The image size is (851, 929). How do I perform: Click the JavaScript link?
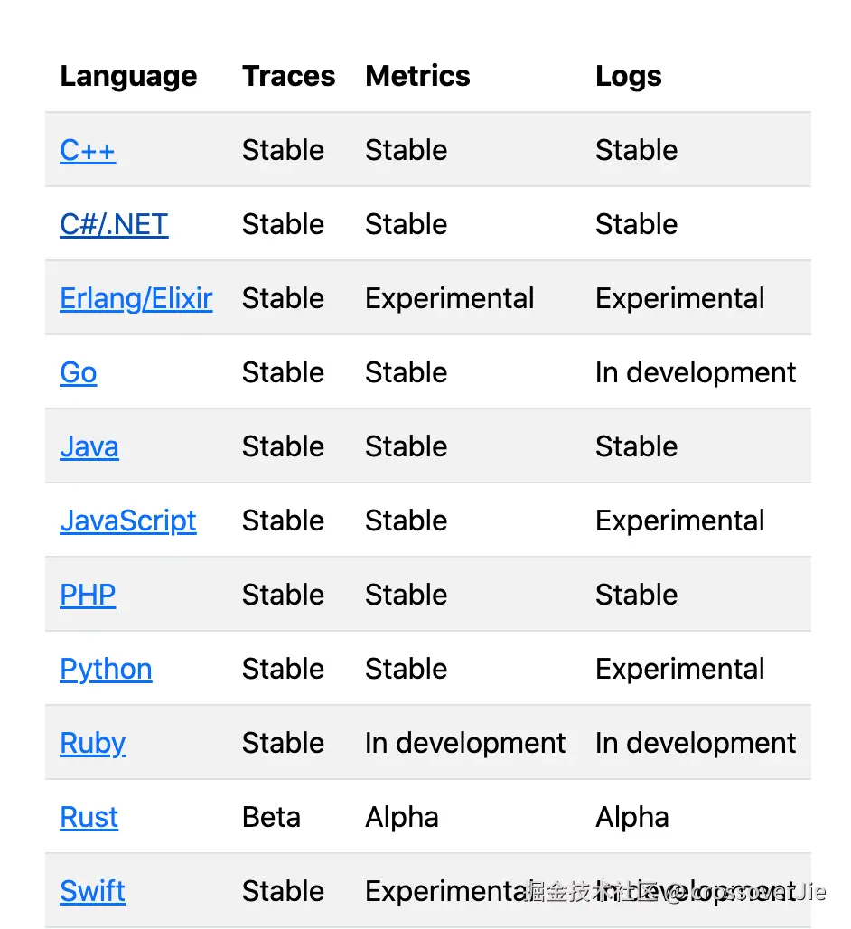click(x=128, y=521)
